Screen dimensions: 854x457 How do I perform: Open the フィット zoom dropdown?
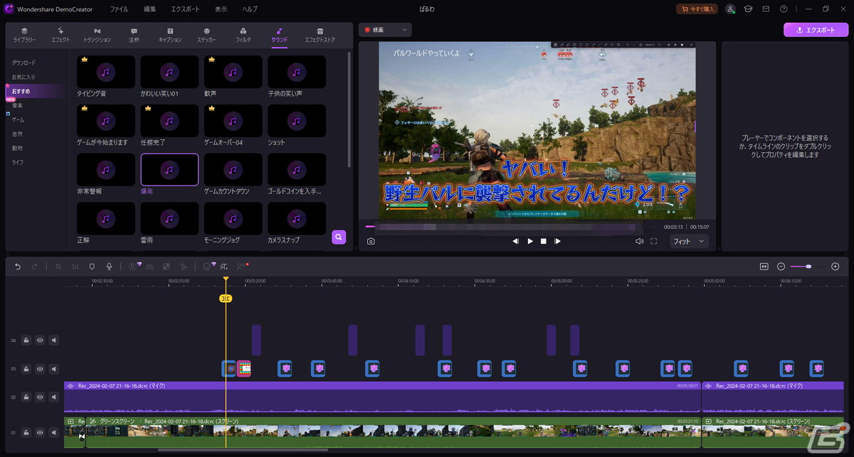[x=689, y=241]
